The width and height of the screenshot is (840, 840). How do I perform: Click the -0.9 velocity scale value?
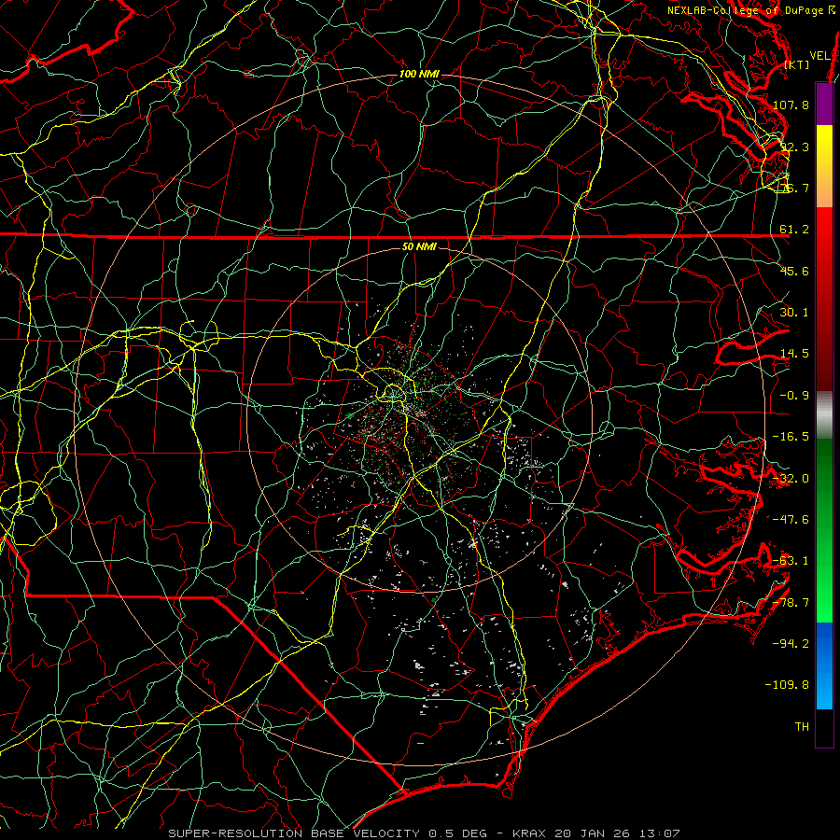tap(794, 396)
